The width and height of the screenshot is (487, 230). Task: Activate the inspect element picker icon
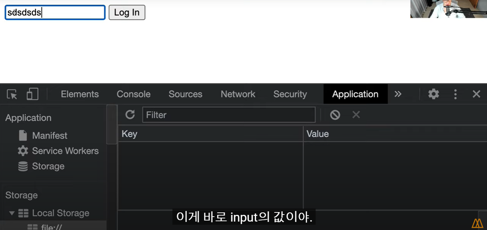(12, 94)
